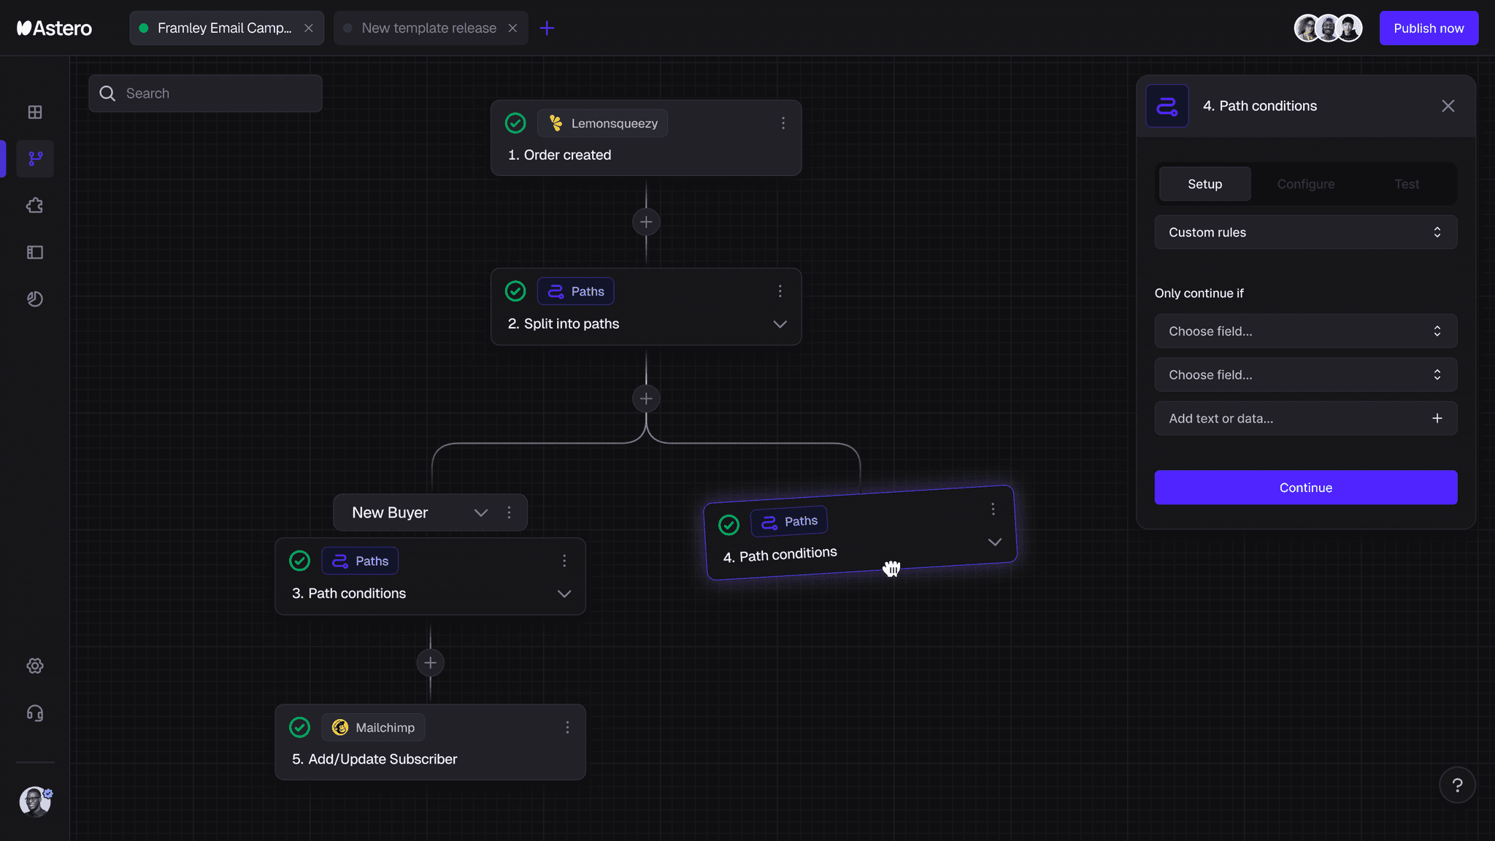Click the Publish now button
Image resolution: width=1495 pixels, height=841 pixels.
pyautogui.click(x=1429, y=28)
